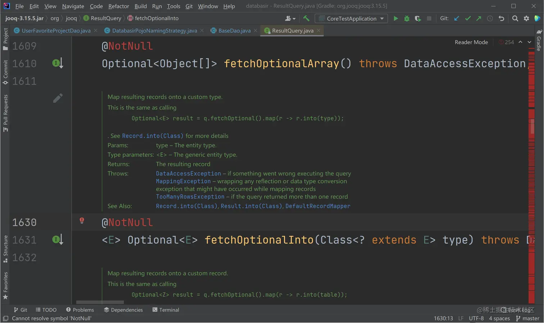Viewport: 544px width, 323px height.
Task: Open the Project tool window
Action: tap(5, 39)
